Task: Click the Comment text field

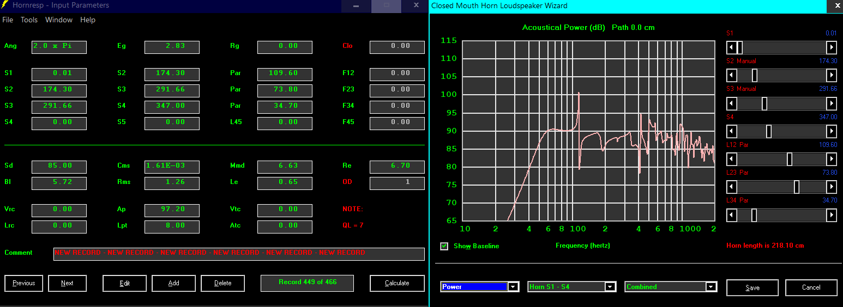Action: 239,254
